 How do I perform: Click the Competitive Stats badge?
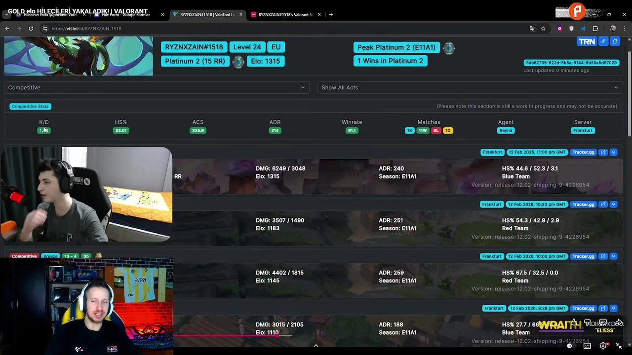pyautogui.click(x=30, y=106)
